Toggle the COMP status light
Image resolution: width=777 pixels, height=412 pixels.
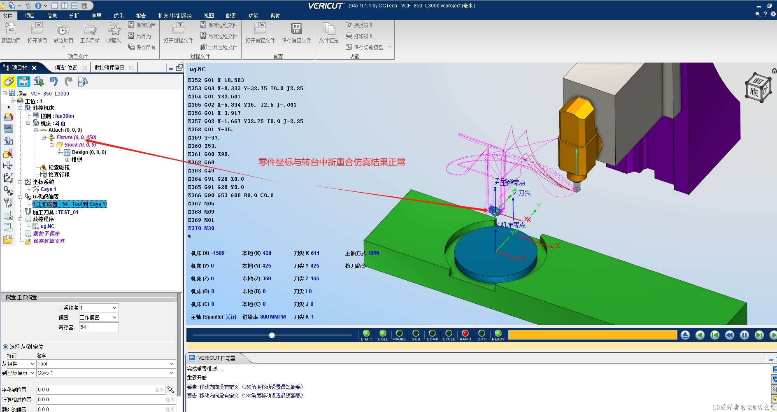tap(432, 333)
